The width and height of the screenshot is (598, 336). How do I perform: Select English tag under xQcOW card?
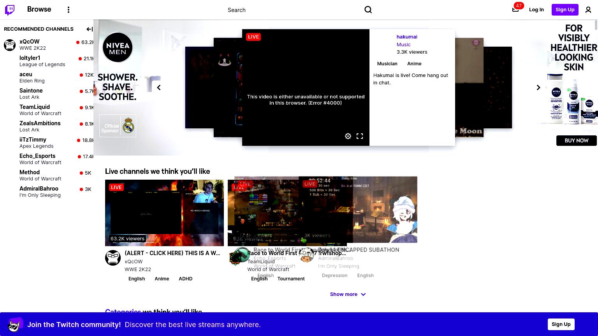[137, 279]
